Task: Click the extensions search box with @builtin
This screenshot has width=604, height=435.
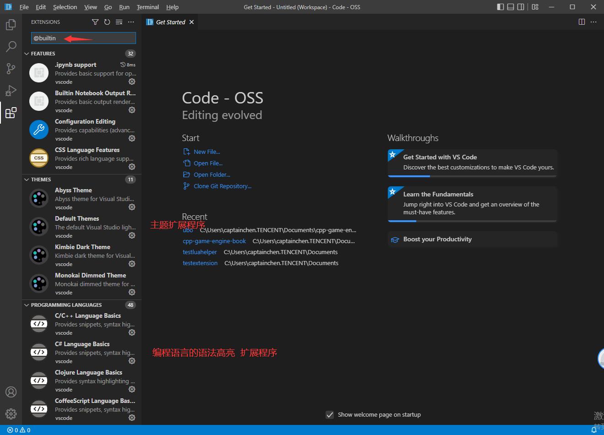Action: [x=83, y=38]
